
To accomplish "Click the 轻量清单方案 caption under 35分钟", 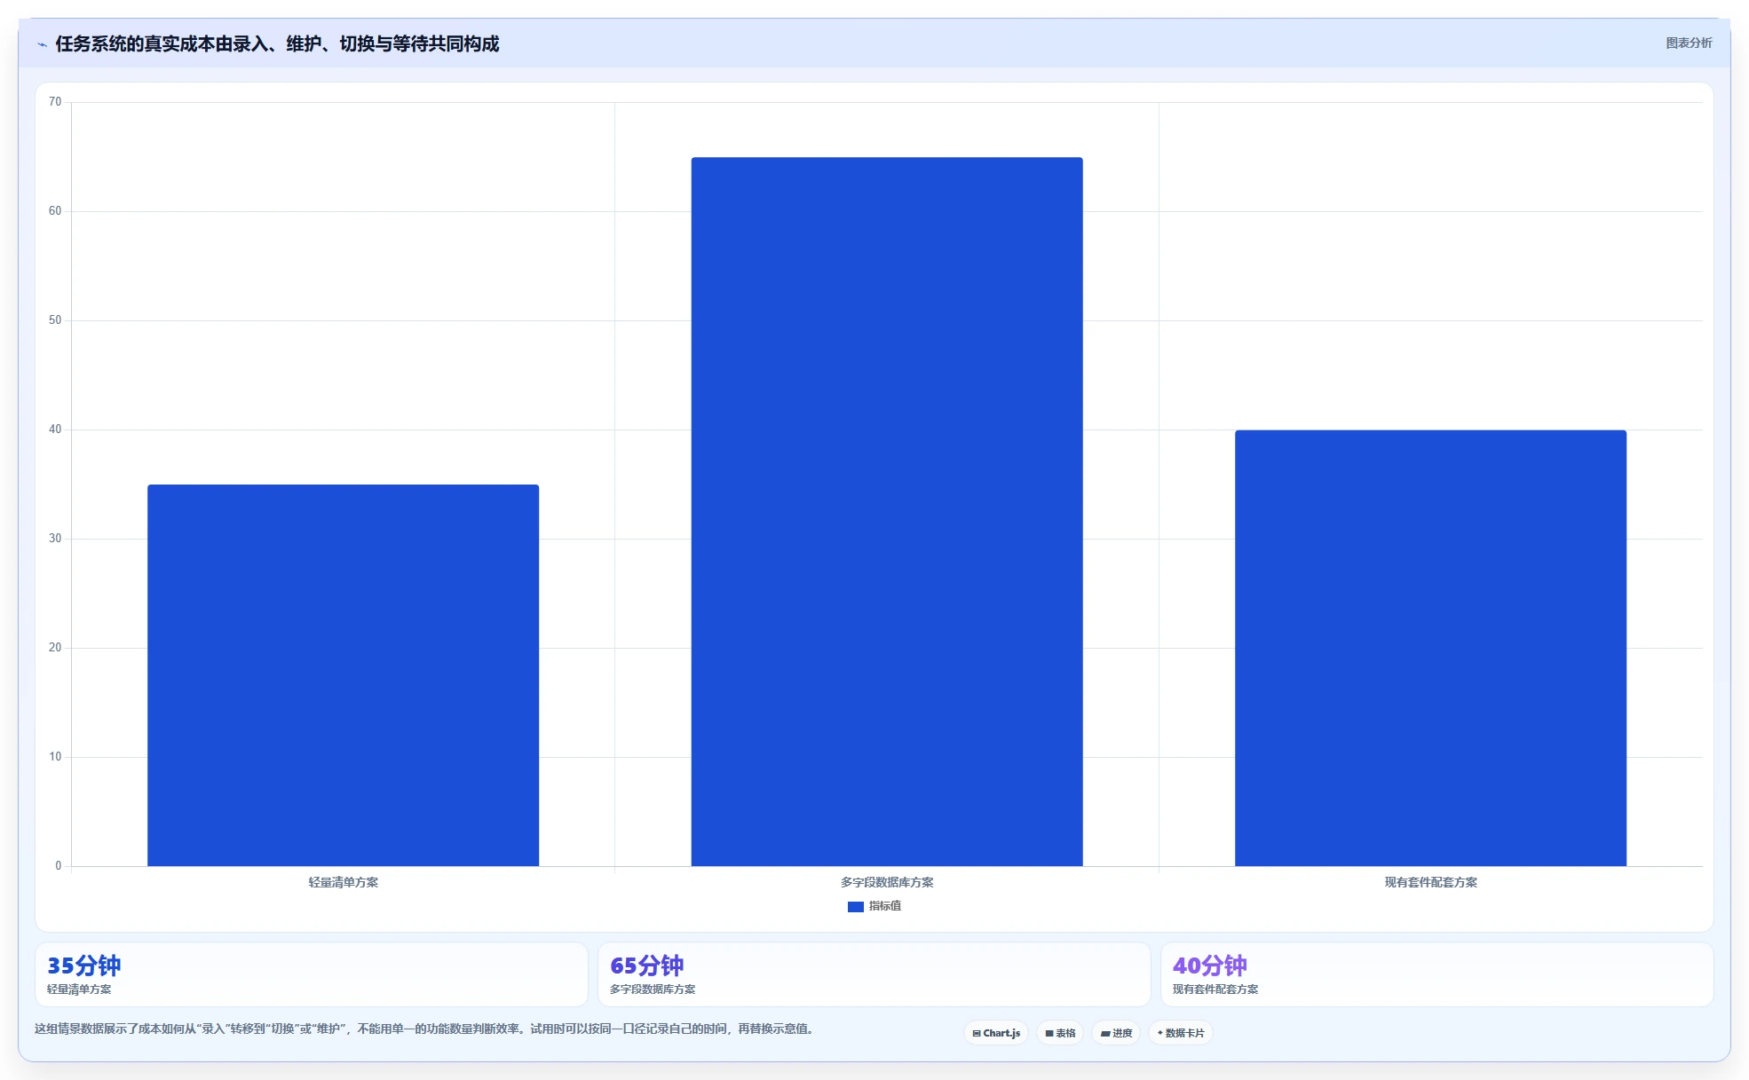I will (79, 989).
